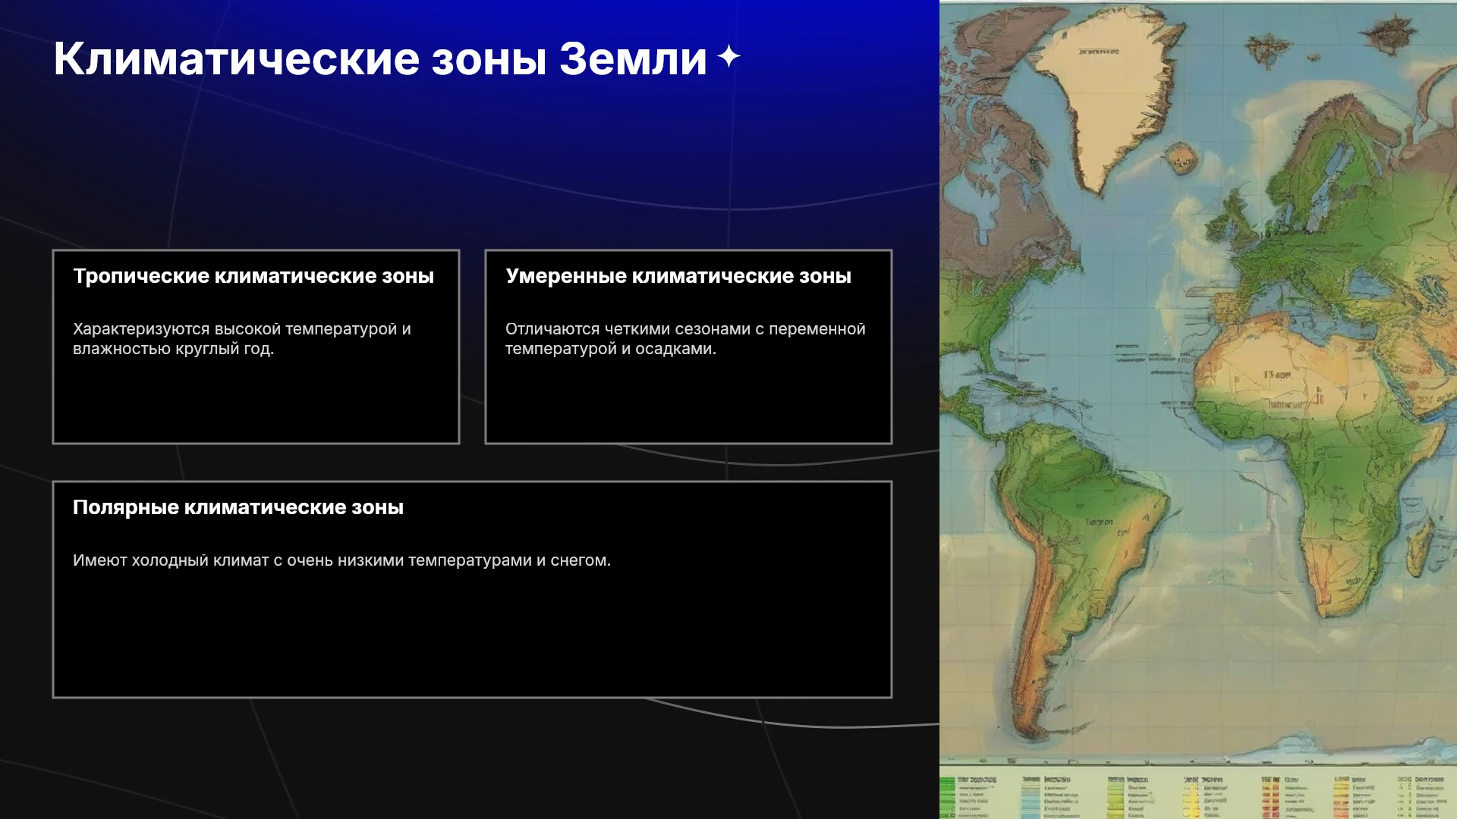Click the 'Умеренные климатические зоны' heading

(x=678, y=276)
